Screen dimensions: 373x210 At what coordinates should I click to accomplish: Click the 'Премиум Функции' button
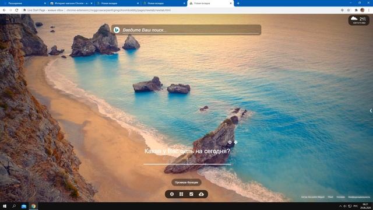[x=186, y=183]
